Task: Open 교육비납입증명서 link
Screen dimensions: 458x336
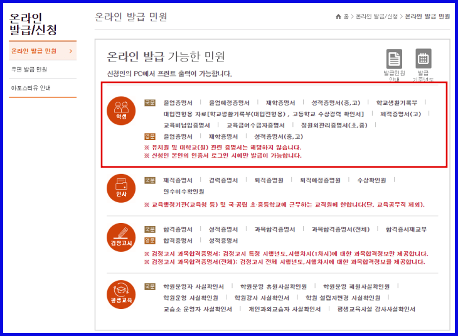Action: pyautogui.click(x=186, y=125)
